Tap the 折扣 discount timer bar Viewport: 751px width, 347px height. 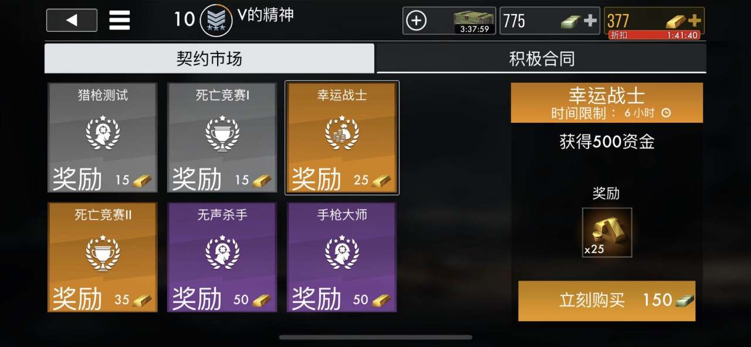point(654,35)
